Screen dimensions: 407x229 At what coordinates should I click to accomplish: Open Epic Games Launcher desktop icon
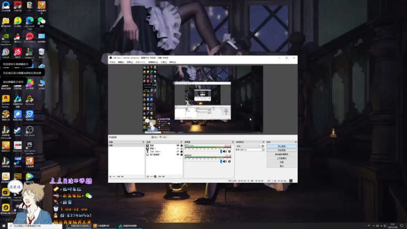30,147
